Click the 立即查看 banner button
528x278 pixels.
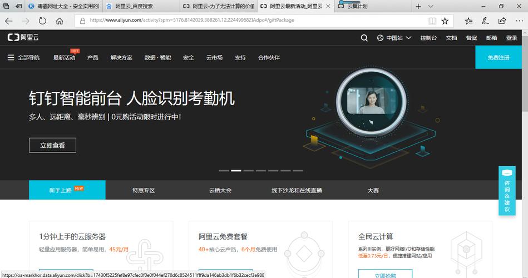pos(52,145)
